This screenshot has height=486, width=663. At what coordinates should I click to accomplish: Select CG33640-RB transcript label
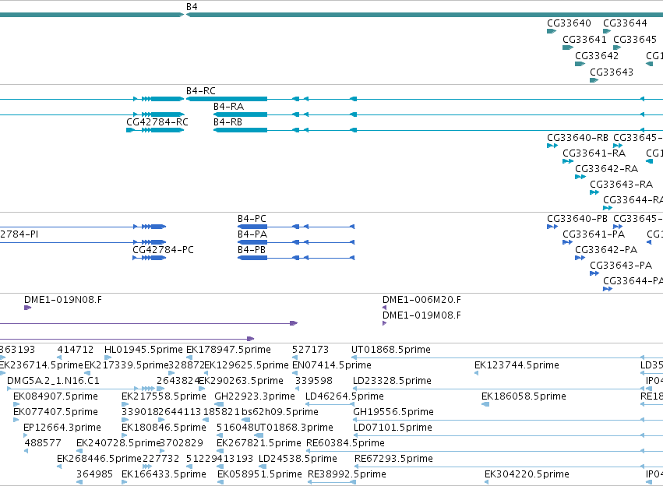tap(577, 138)
